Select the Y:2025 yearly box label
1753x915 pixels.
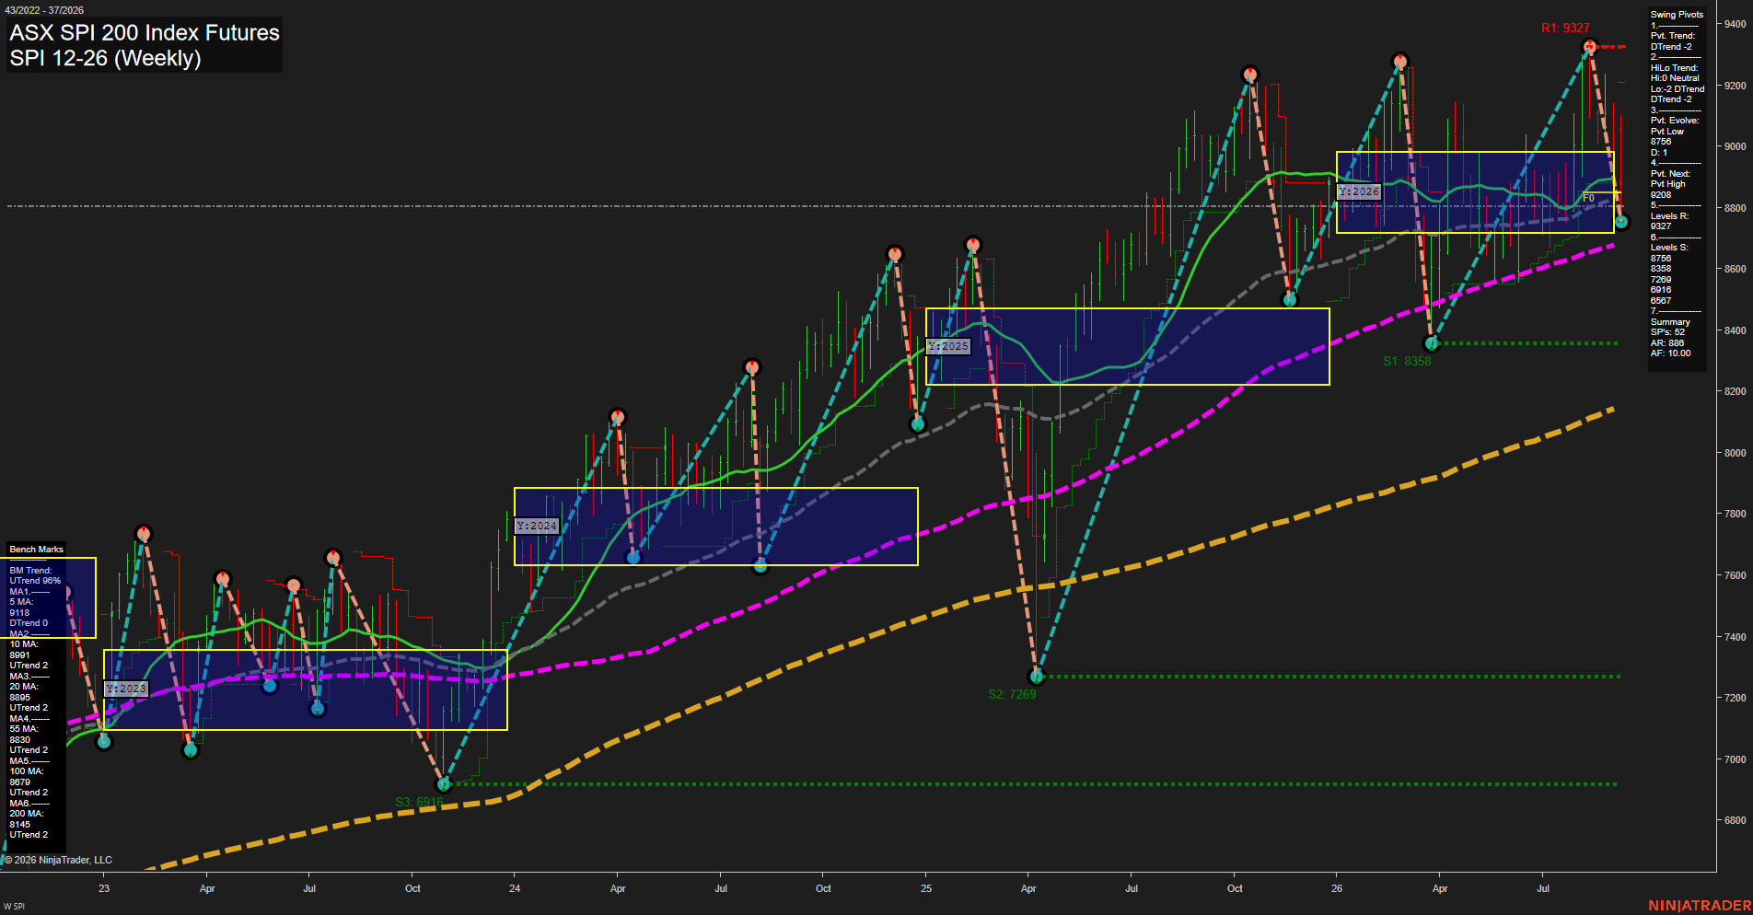pyautogui.click(x=948, y=346)
